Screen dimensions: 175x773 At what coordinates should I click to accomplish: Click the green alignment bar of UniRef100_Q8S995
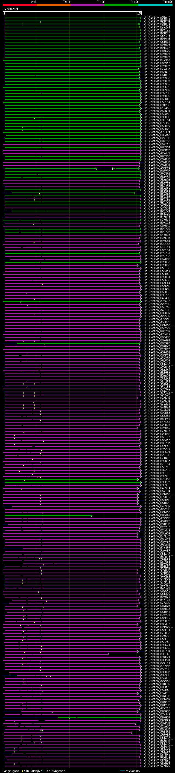coord(79,343)
